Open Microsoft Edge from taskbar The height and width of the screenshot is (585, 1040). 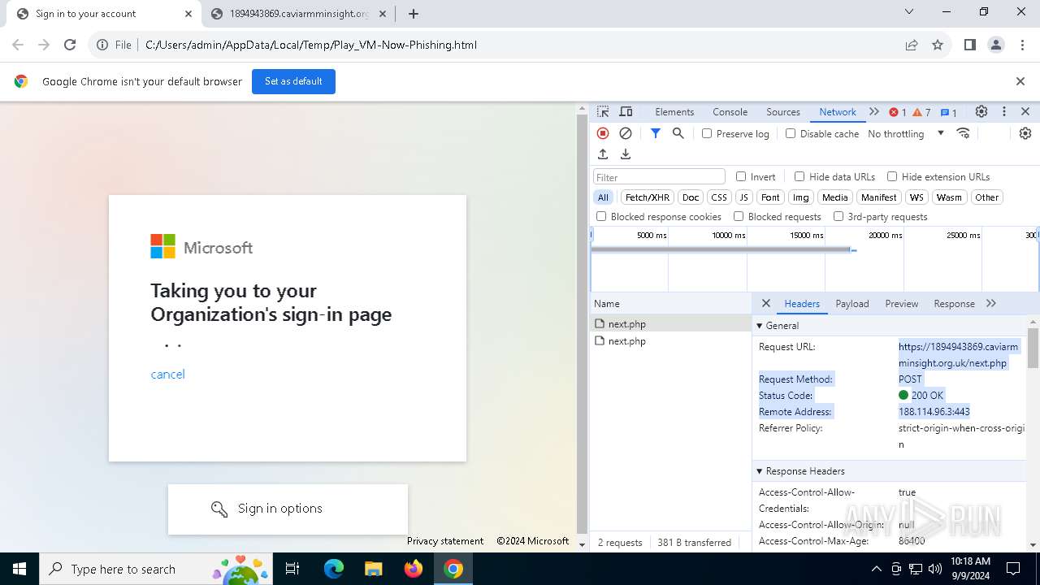click(334, 569)
